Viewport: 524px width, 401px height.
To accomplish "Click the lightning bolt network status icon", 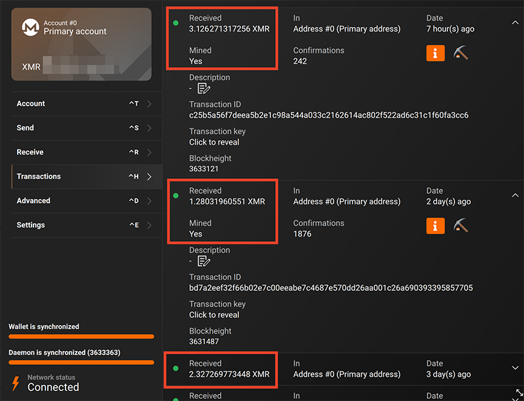I will [15, 383].
